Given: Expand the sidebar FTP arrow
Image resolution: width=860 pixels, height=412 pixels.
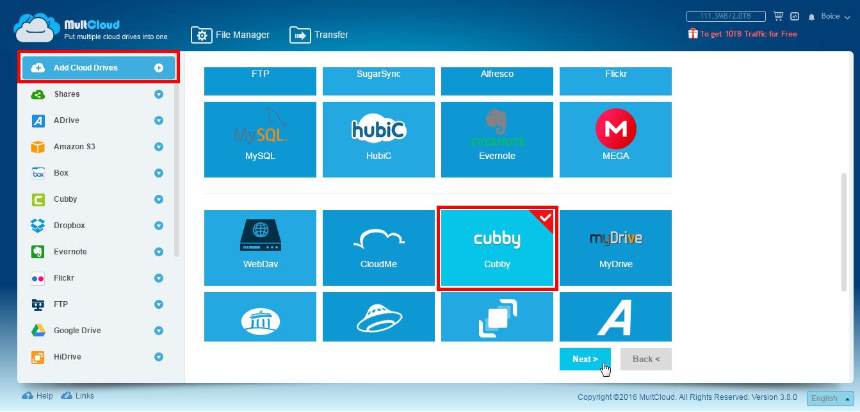Looking at the screenshot, I should point(159,304).
